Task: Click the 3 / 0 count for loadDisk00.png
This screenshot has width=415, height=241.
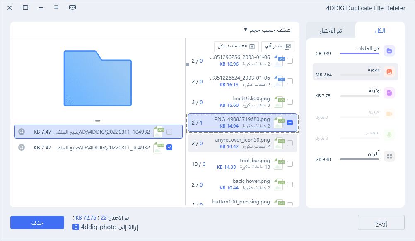Action: 197,102
